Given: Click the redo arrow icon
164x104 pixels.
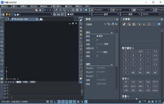Looking at the screenshot, I should (x=50, y=10).
